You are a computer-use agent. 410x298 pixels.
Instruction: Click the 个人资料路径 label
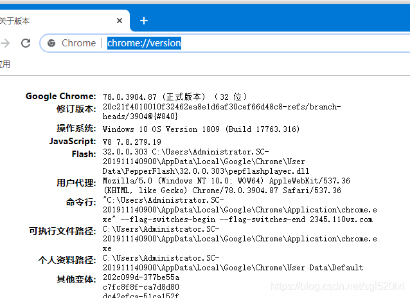point(67,260)
